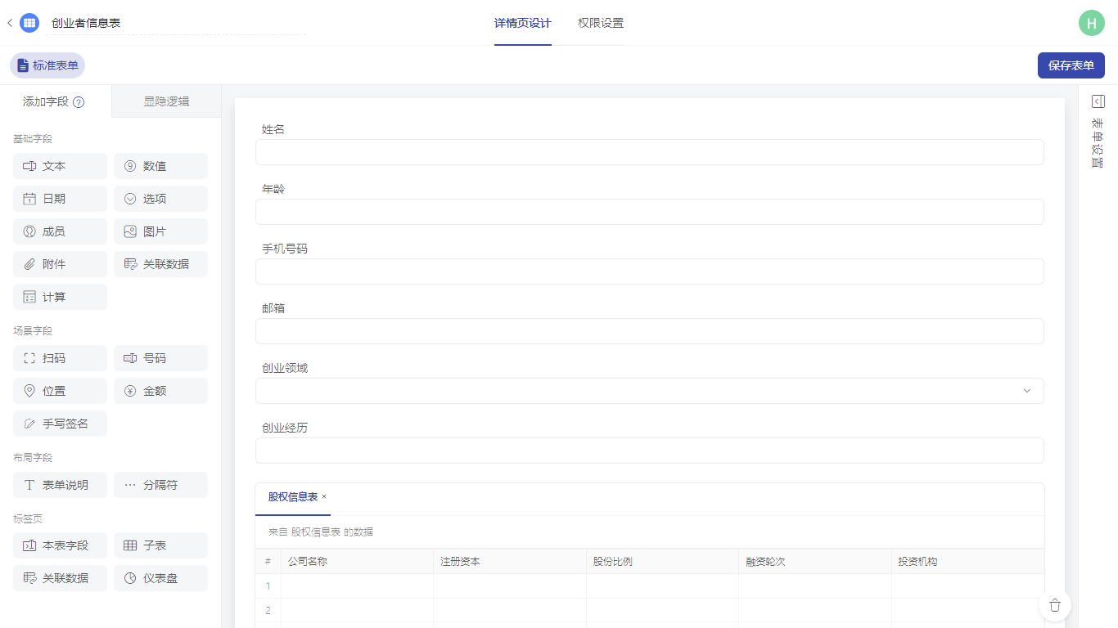Click the 股份比例 column header
Viewport: 1118px width, 628px height.
coord(662,562)
